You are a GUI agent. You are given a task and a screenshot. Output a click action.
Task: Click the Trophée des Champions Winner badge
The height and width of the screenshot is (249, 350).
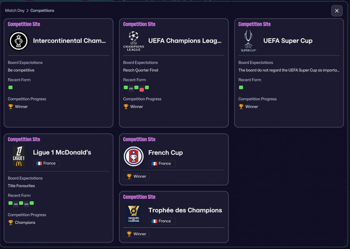click(x=136, y=234)
